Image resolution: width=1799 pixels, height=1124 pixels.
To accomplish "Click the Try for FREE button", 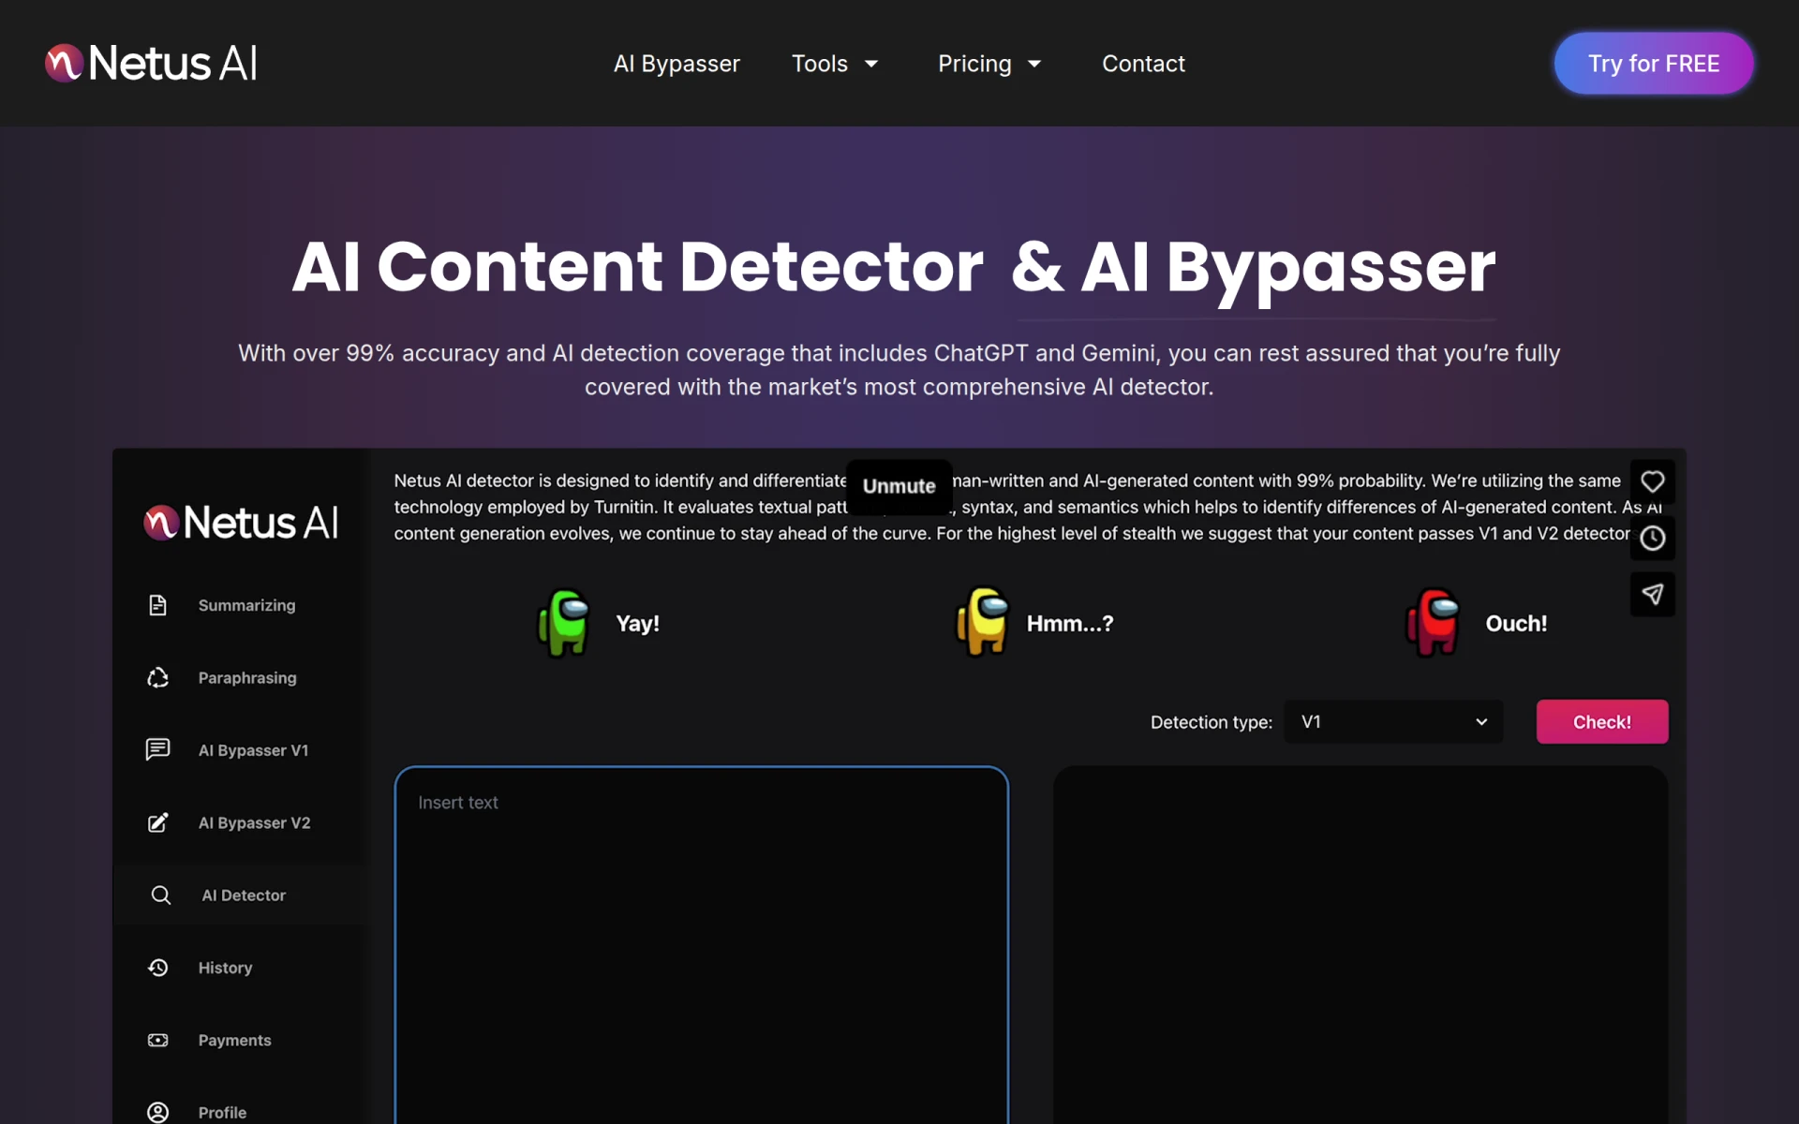I will tap(1654, 64).
